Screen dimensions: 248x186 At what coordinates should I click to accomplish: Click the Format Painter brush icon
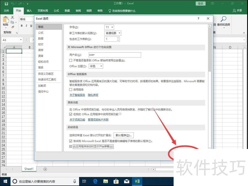tap(13, 27)
